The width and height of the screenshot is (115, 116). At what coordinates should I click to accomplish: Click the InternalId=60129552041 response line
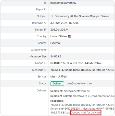82,109
